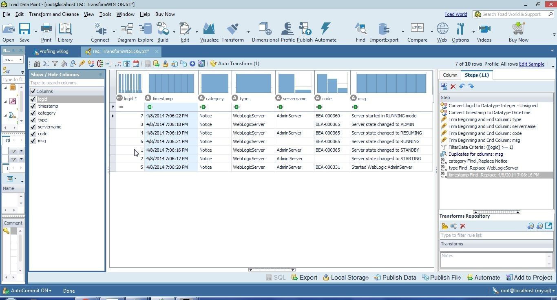Click the Buy Now cart icon
The width and height of the screenshot is (557, 300).
[x=518, y=33]
